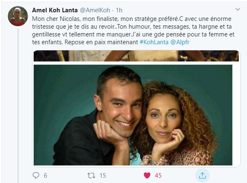Screen dimensions: 247x183
Task: Click the like count 45
Action: 158,176
